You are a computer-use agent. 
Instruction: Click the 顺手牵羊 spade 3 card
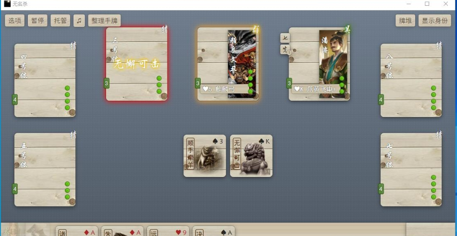tap(204, 156)
